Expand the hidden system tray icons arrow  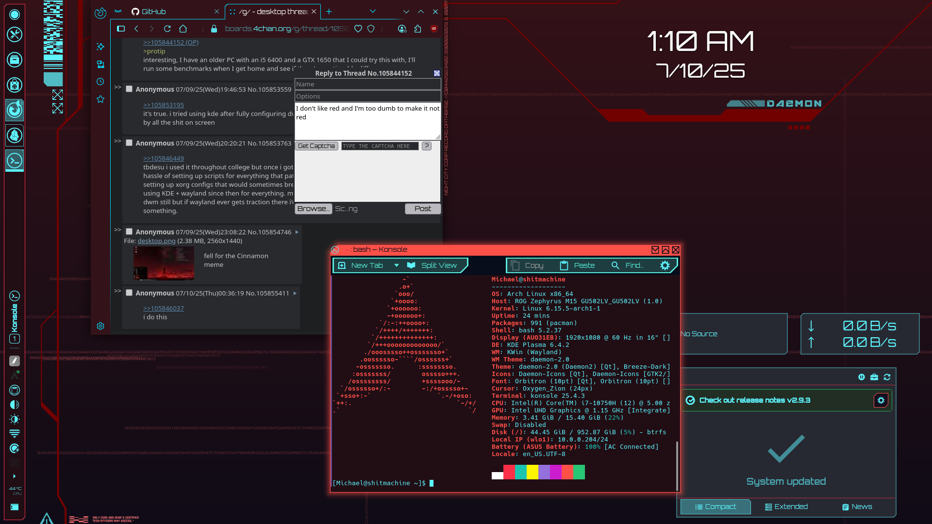(x=14, y=476)
